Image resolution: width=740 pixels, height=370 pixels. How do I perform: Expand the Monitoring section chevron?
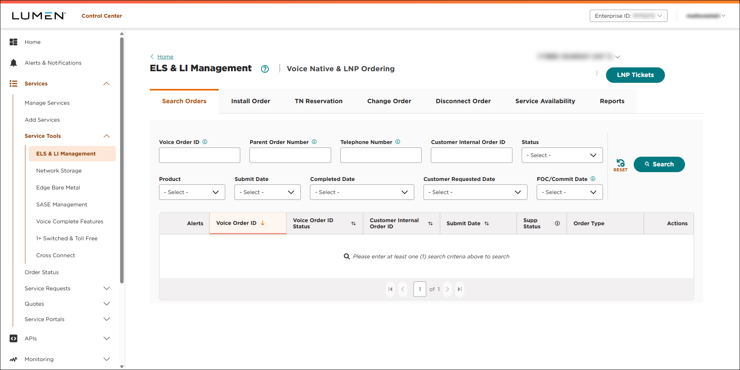pyautogui.click(x=107, y=359)
